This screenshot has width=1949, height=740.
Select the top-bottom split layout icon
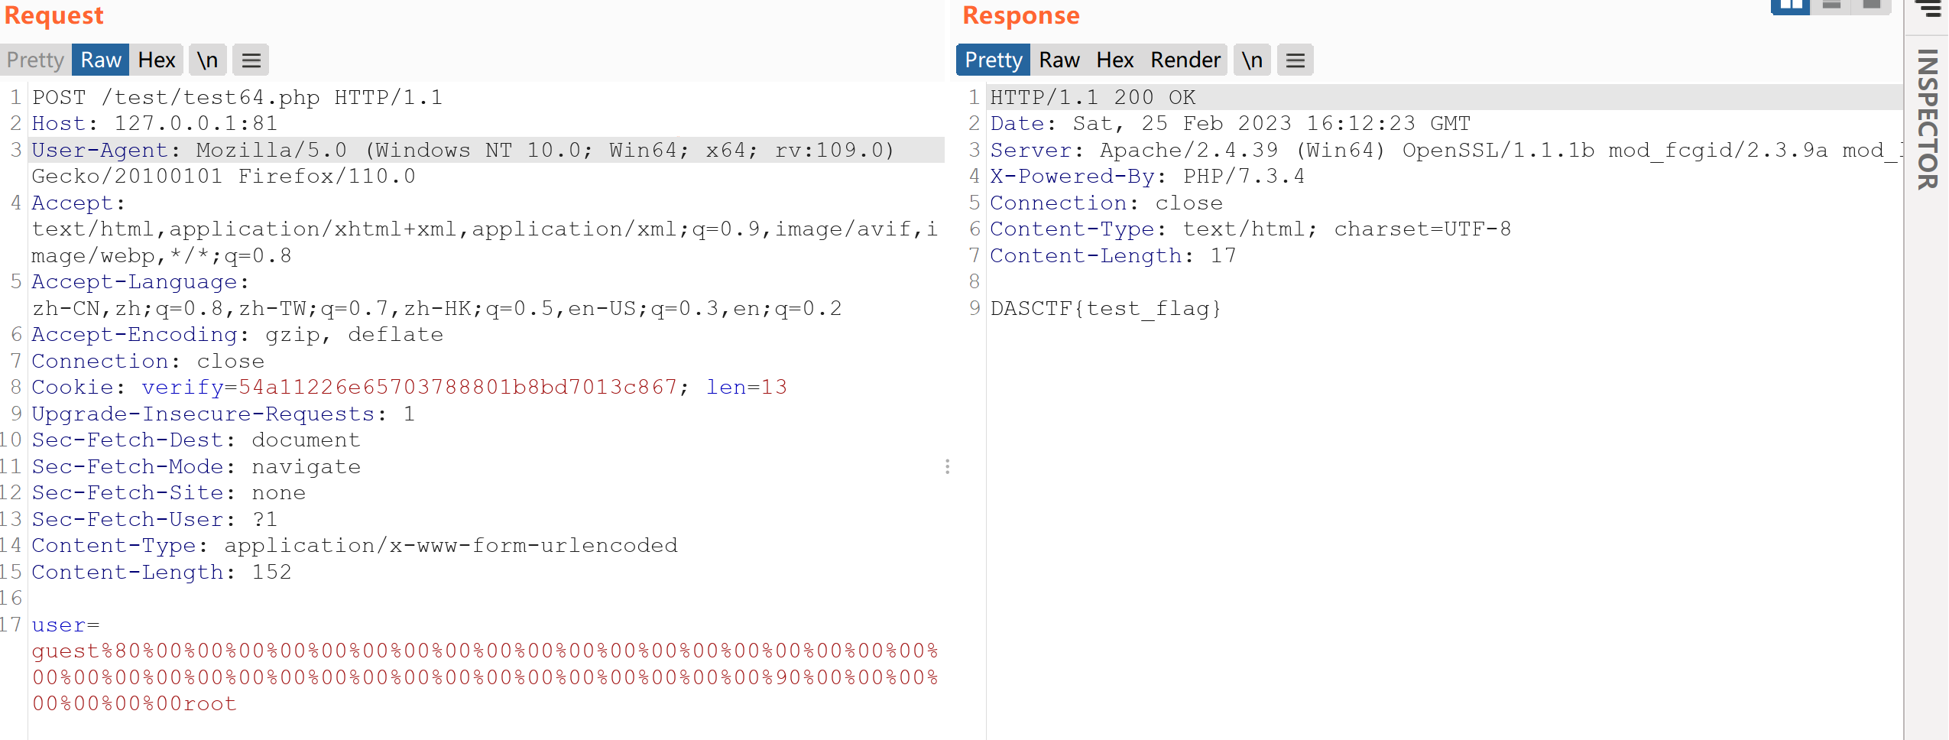1831,6
